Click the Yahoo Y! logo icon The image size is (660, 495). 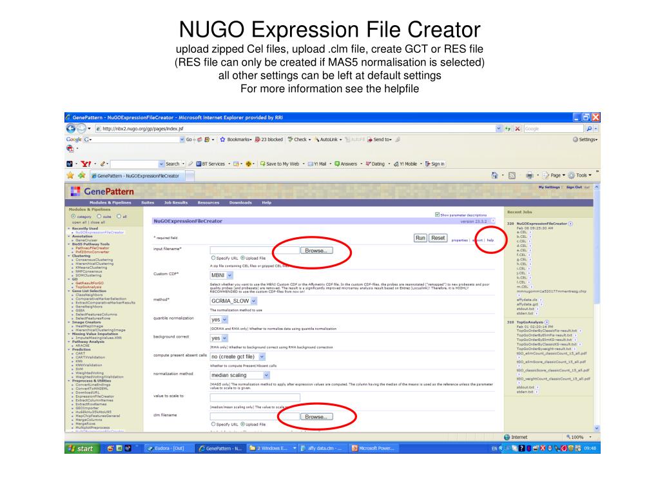point(86,164)
